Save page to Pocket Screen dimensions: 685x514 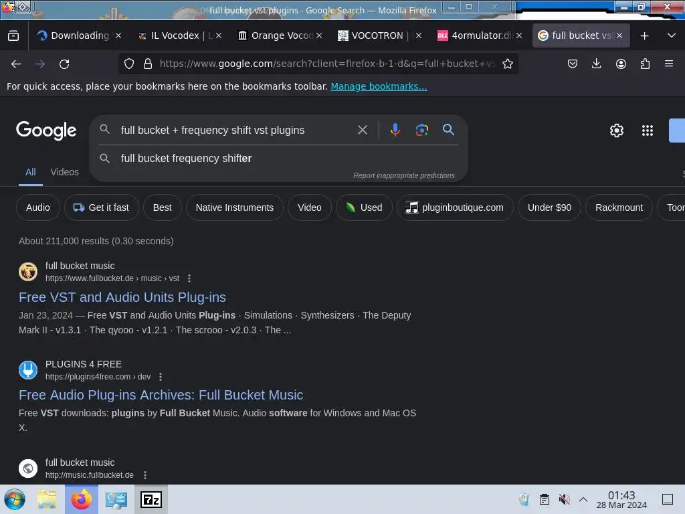click(573, 64)
